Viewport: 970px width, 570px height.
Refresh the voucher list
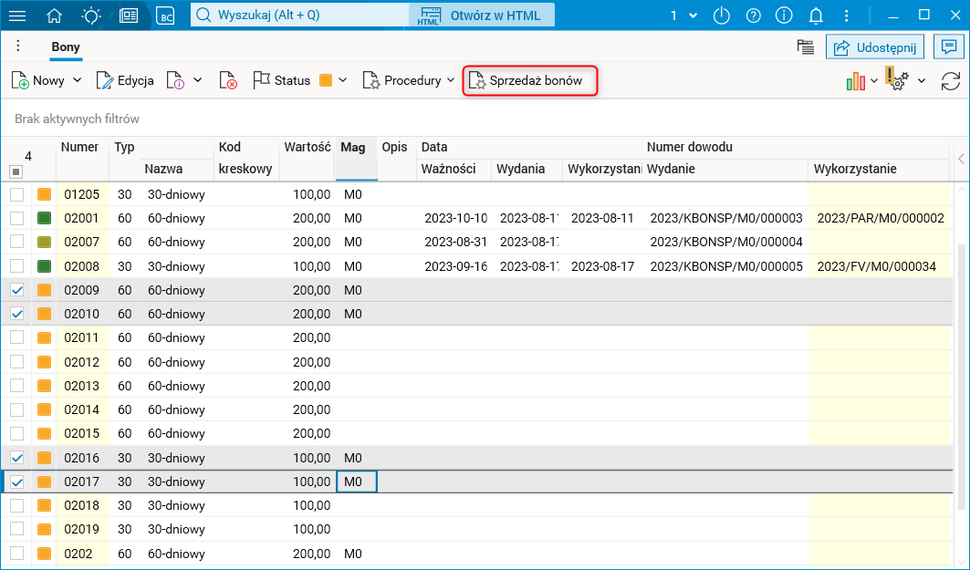tap(950, 80)
